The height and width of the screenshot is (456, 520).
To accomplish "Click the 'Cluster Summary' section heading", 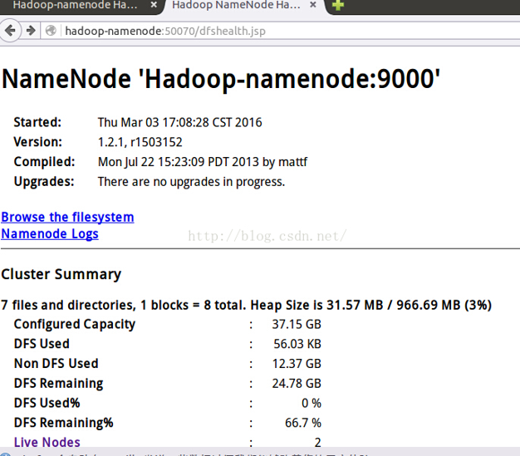I will tap(61, 274).
